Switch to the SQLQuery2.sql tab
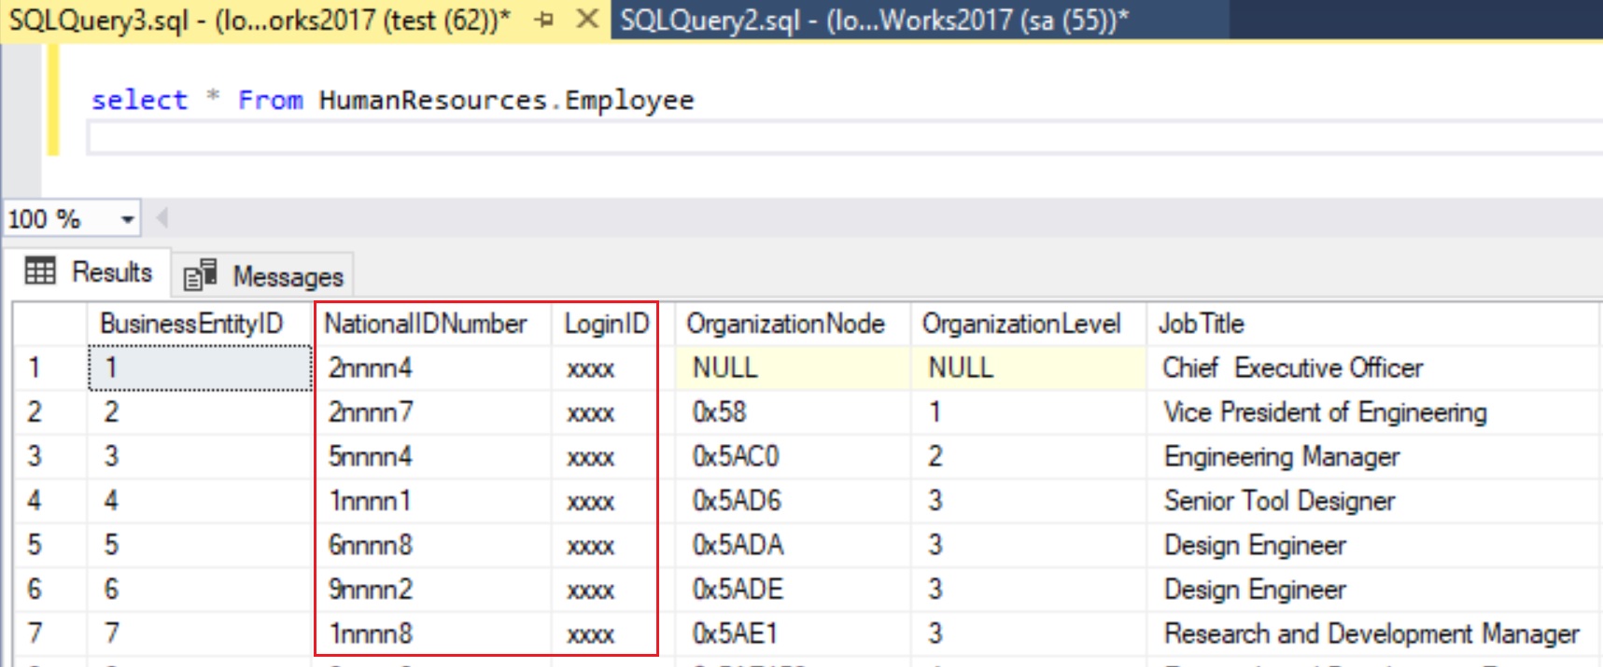The image size is (1603, 667). 874,20
